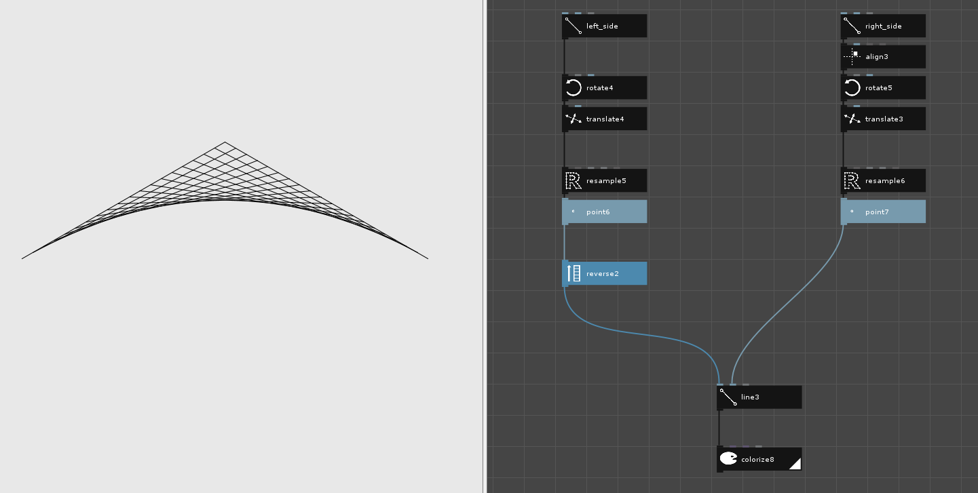
Task: Click the point icon on point6 node
Action: click(573, 212)
